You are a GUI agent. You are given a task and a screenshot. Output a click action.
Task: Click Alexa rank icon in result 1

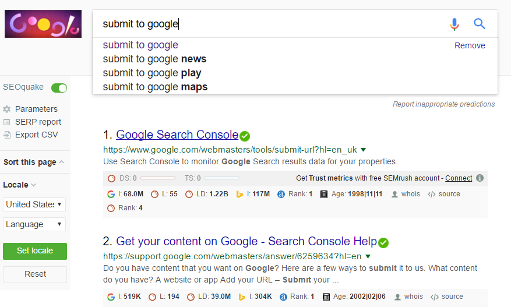[281, 194]
